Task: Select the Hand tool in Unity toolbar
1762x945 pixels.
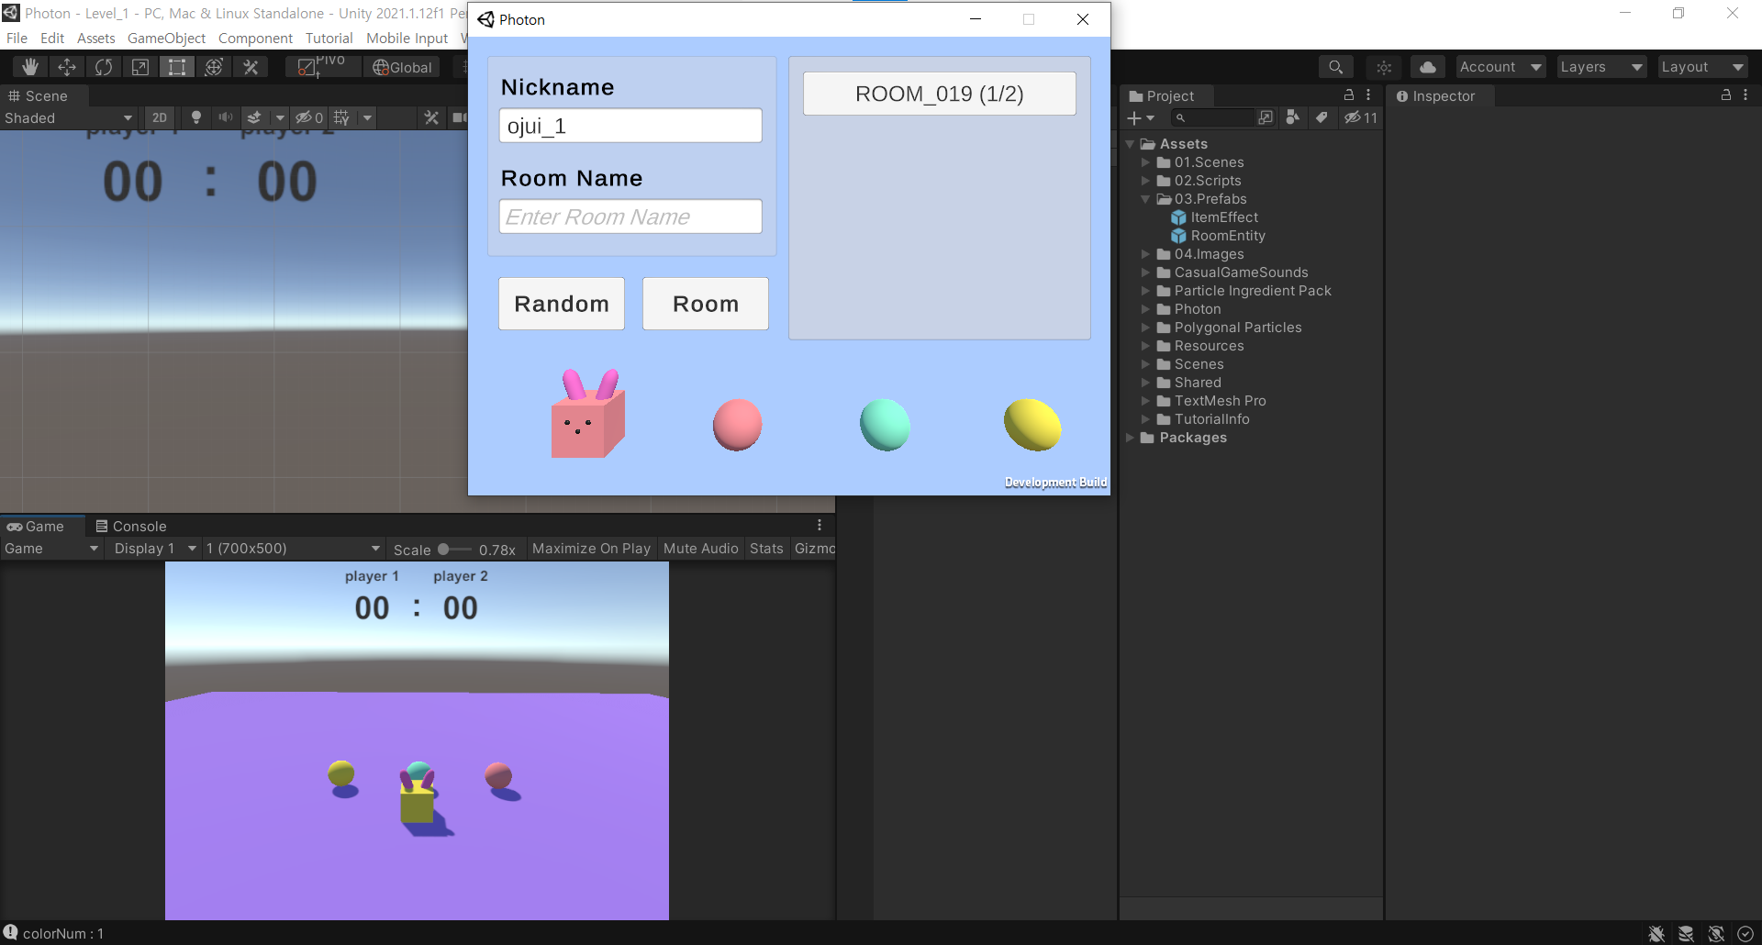Action: [29, 67]
